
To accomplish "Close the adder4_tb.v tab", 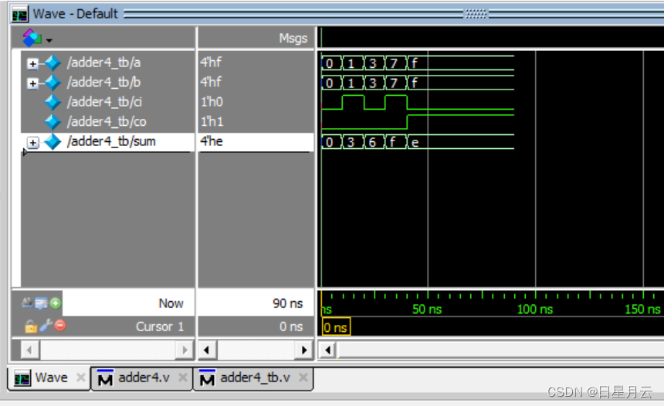I will point(303,377).
